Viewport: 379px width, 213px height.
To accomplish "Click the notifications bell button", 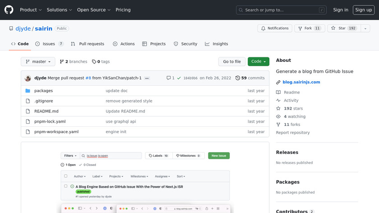I will click(x=275, y=28).
